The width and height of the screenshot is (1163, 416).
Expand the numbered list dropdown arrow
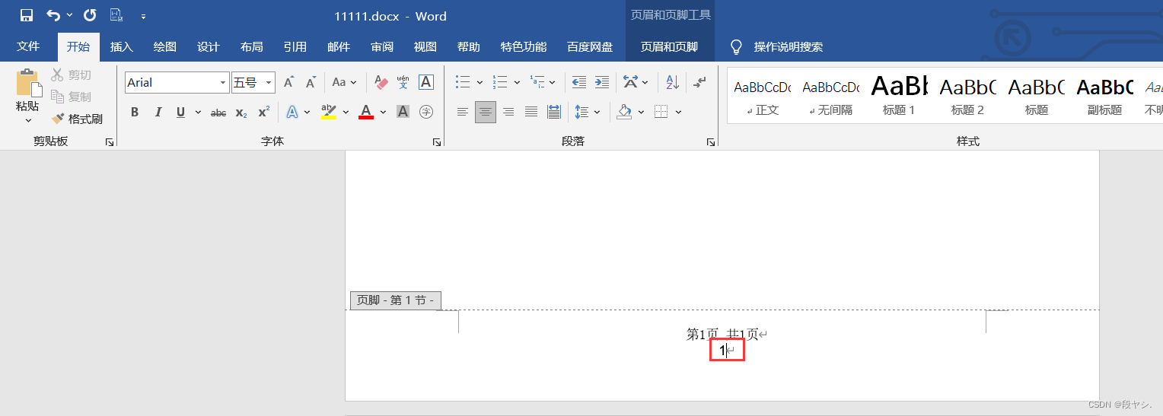[x=517, y=82]
